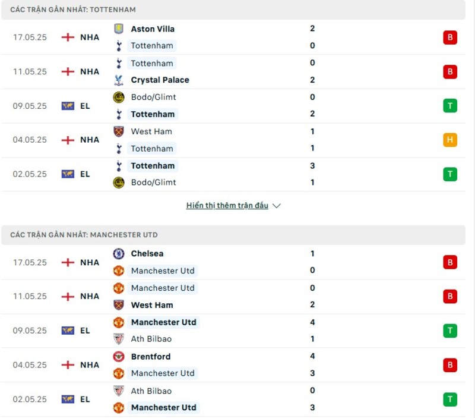Click the Aston Villa club crest icon
The image size is (475, 418).
coord(118,29)
